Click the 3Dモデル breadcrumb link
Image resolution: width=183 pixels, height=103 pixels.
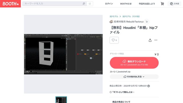pos(114,16)
